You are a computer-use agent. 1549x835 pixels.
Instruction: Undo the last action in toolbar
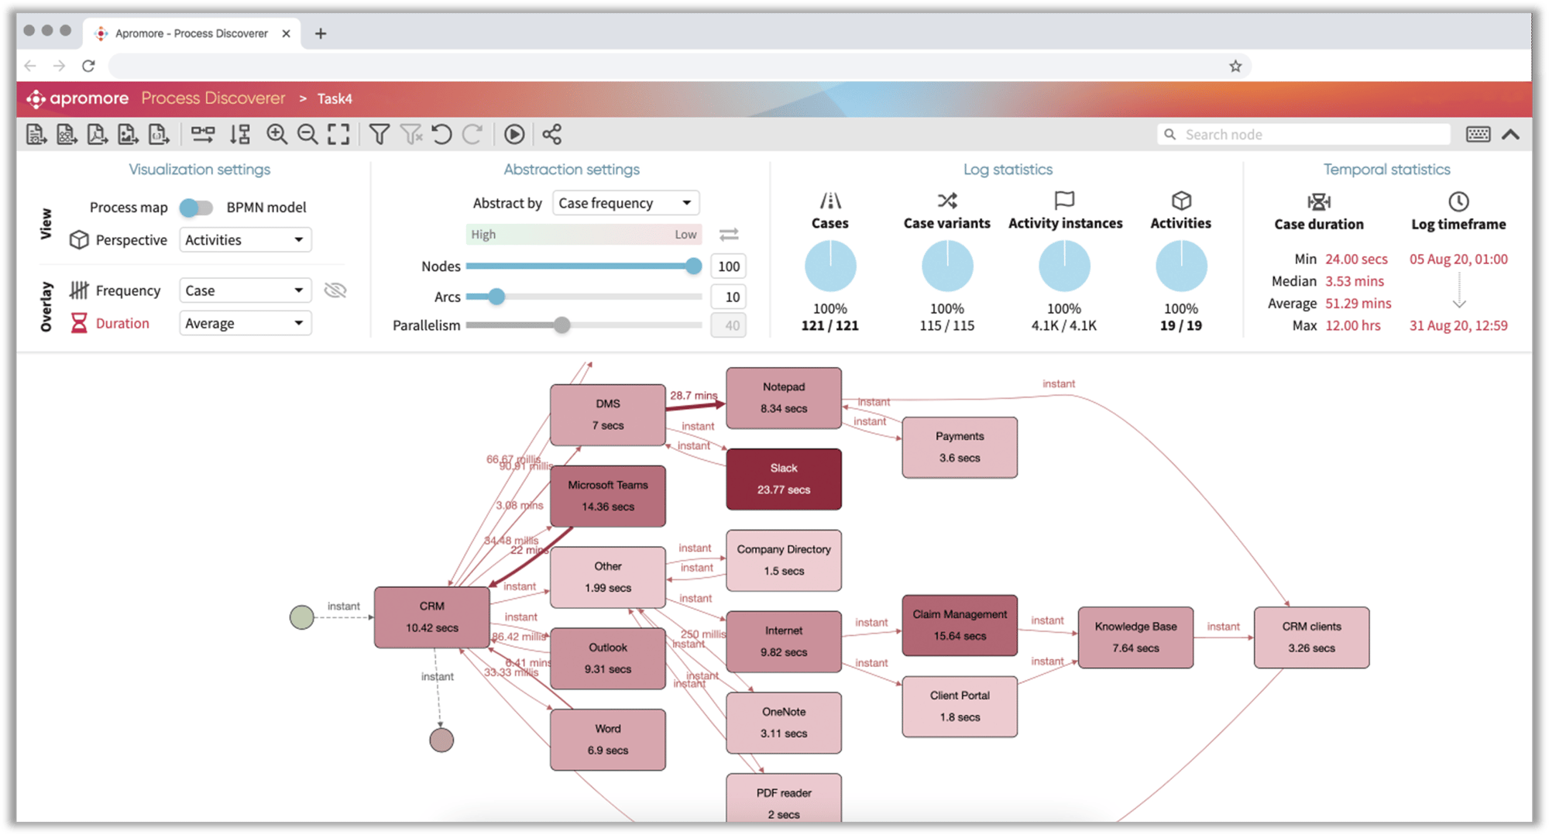pos(441,135)
